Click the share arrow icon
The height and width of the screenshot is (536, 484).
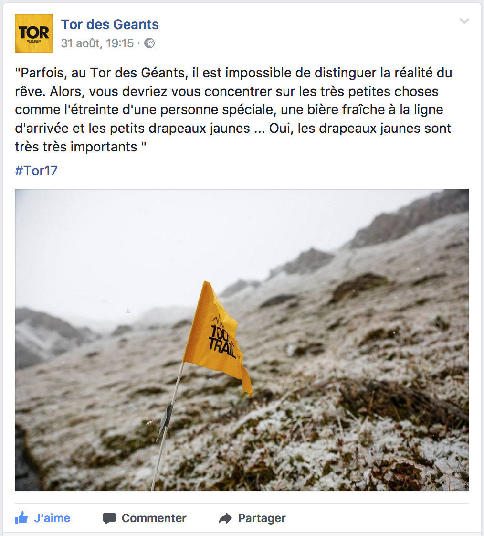coord(225,518)
